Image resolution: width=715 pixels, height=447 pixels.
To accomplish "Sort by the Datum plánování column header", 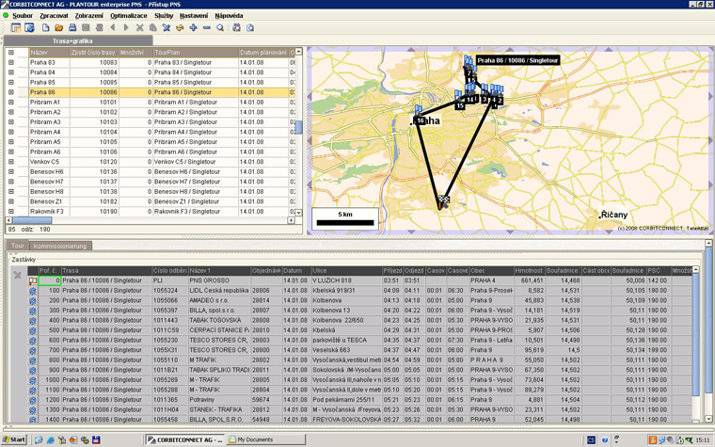I will pyautogui.click(x=263, y=53).
